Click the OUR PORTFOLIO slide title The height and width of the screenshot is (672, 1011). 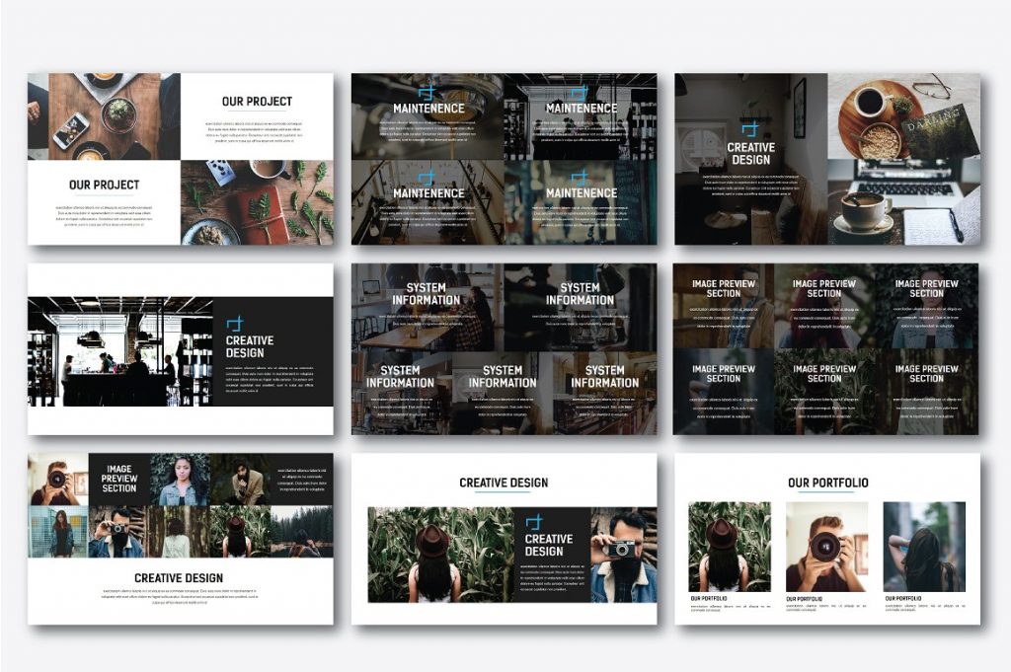pos(827,483)
